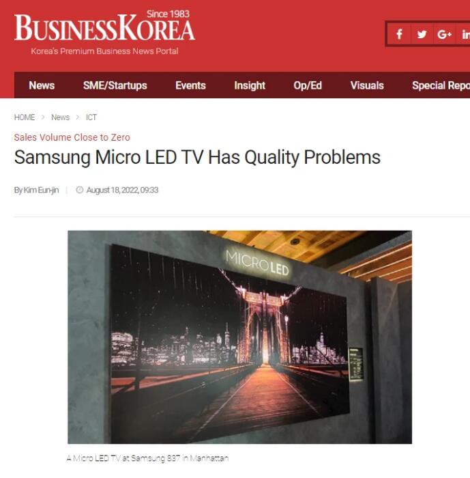Go to the Op/Ed section
Viewport: 470px width, 478px height.
click(308, 85)
